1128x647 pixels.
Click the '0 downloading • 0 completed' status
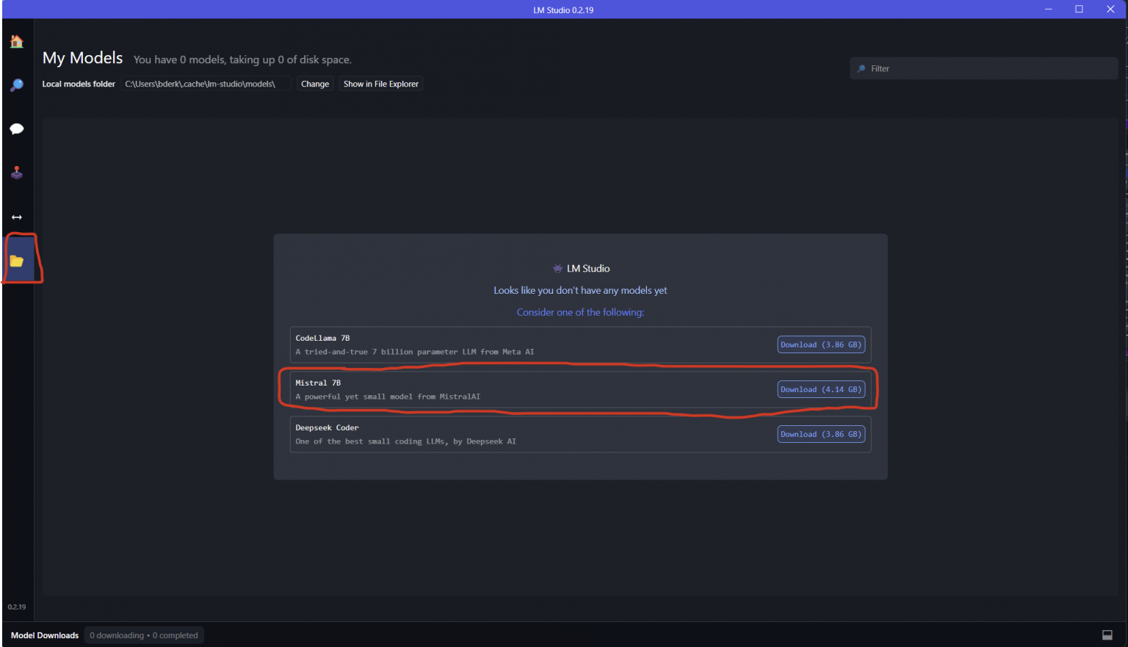(144, 635)
